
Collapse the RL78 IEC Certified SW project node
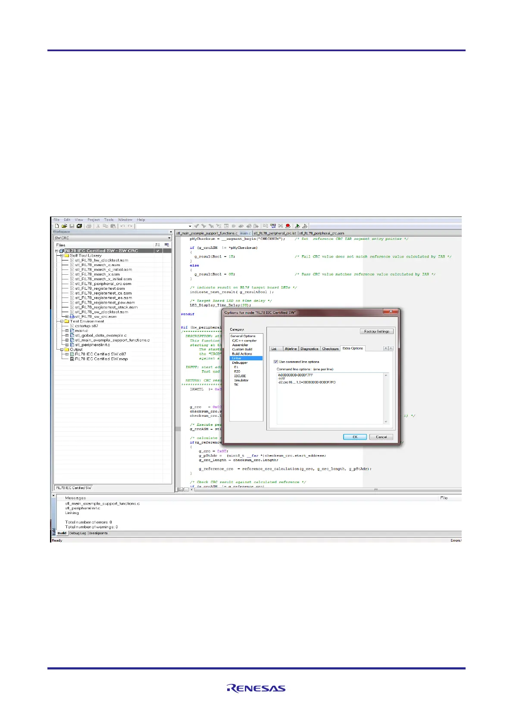point(56,251)
